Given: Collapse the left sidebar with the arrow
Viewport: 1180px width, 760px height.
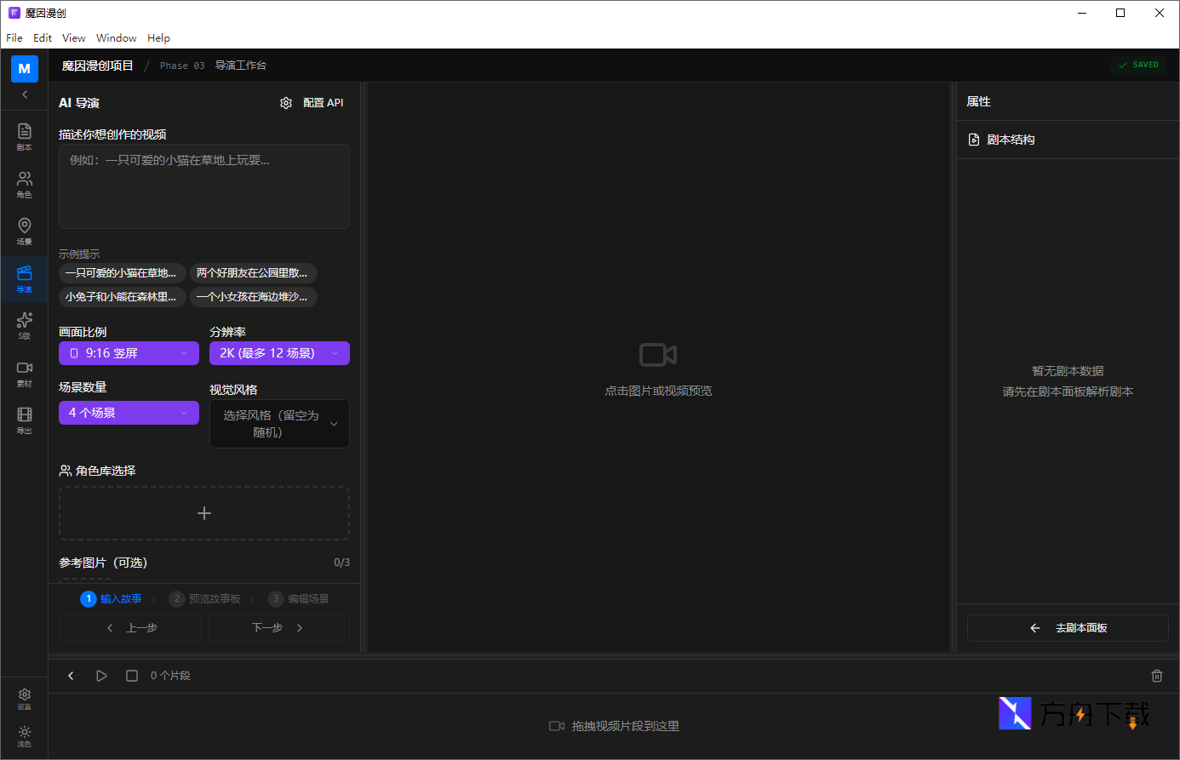Looking at the screenshot, I should (25, 94).
